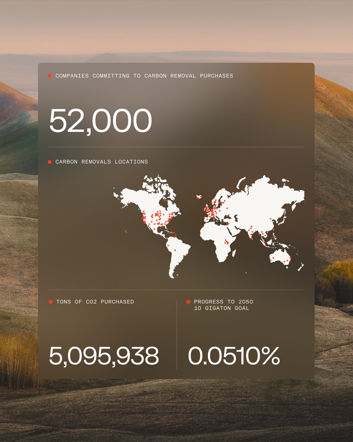The height and width of the screenshot is (442, 353).
Task: Click the 'Companies committing to carbon removal purchases' heading
Action: tap(144, 76)
